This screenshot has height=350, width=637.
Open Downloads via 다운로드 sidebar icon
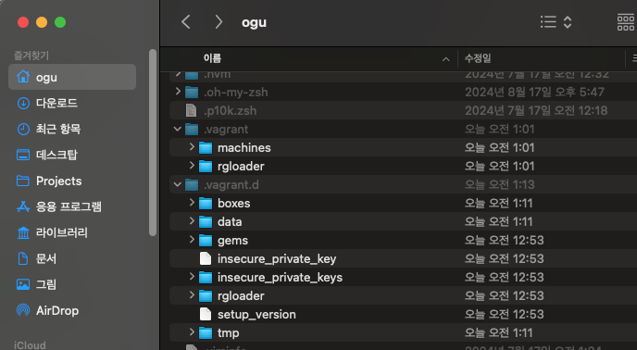23,104
